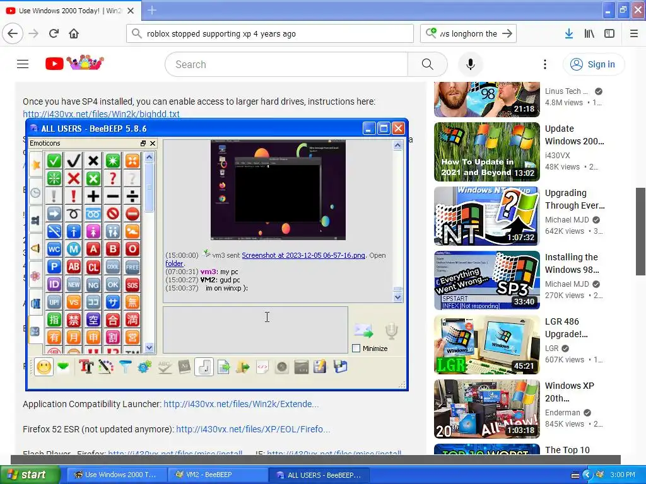Screen dimensions: 646x484
Task: Open the font color pencil tool
Action: (106, 367)
